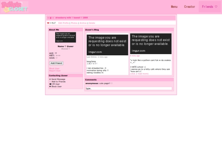Click the Delete link
Viewport: 222px width, 166px height.
click(92, 23)
